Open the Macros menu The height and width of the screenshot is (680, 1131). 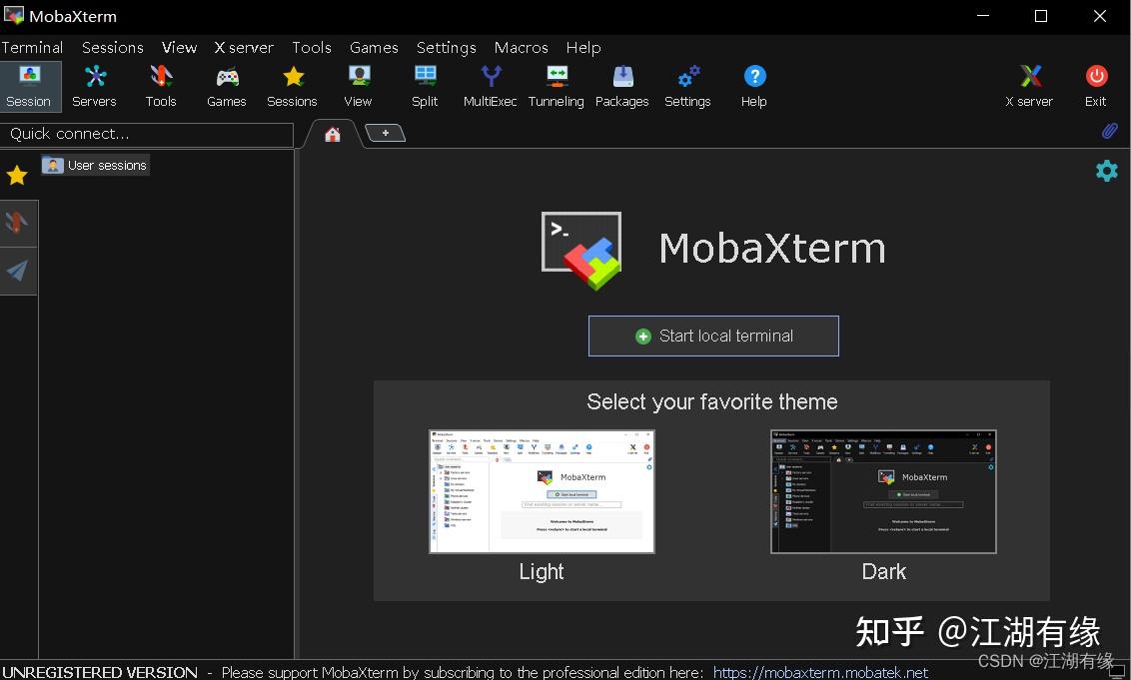pyautogui.click(x=521, y=47)
